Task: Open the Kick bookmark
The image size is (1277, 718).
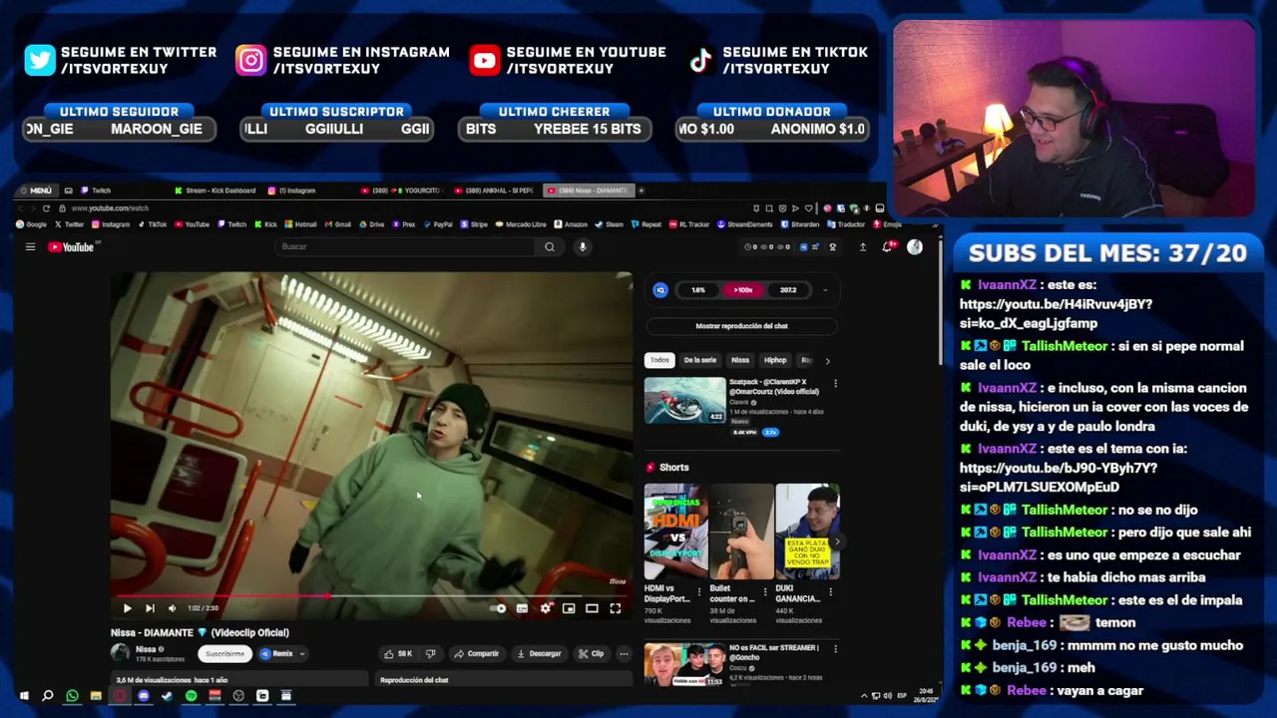Action: tap(265, 224)
